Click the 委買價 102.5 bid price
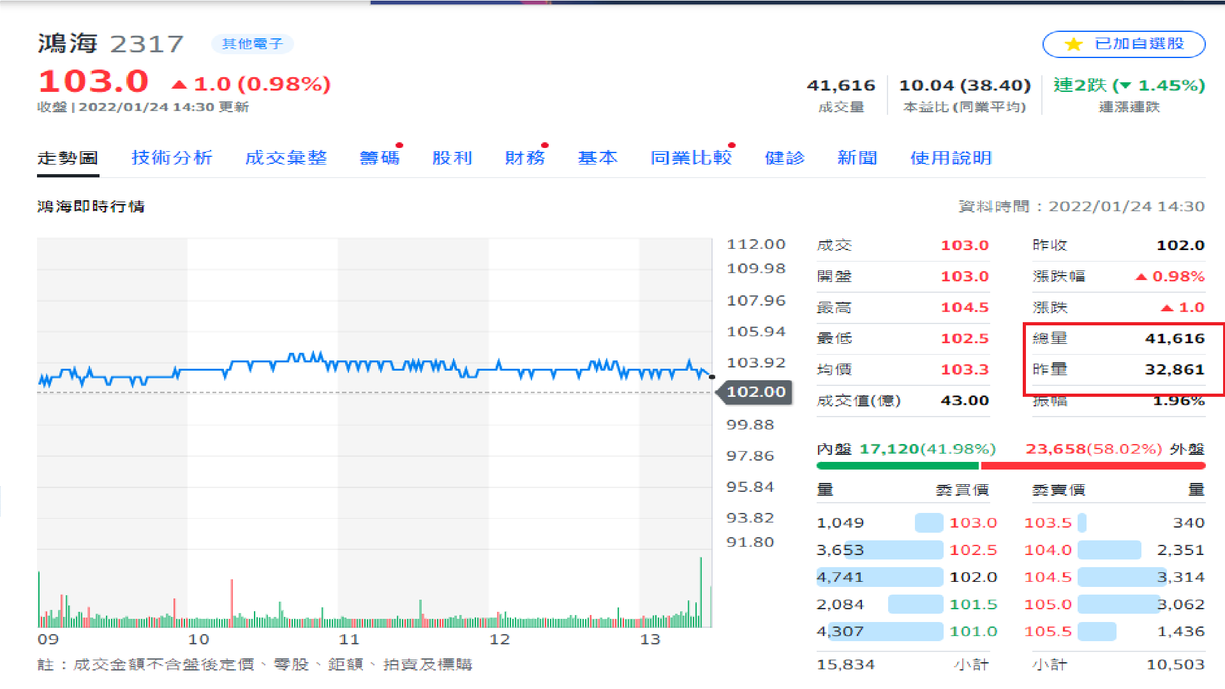Image resolution: width=1225 pixels, height=689 pixels. tap(973, 550)
